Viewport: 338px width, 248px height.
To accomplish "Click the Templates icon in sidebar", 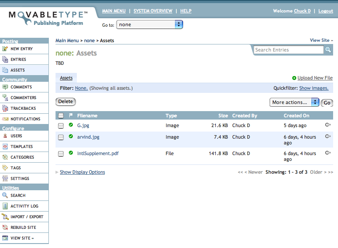I will [x=5, y=146].
